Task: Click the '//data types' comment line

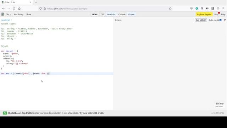Action: click(x=8, y=24)
